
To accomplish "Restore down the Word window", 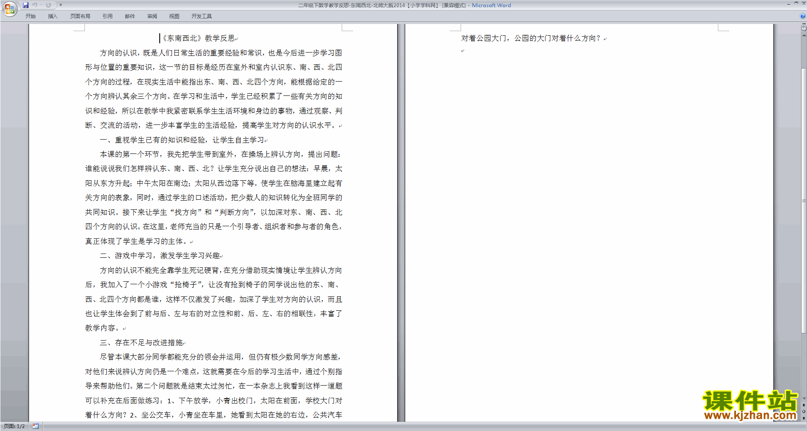I will (796, 3).
